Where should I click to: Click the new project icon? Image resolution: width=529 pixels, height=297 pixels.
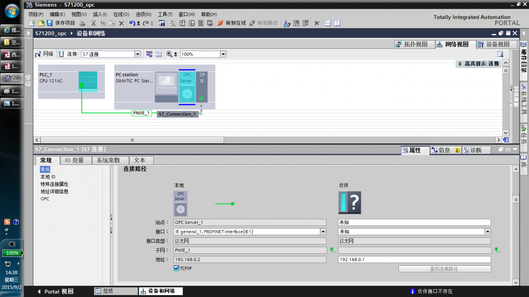click(32, 23)
